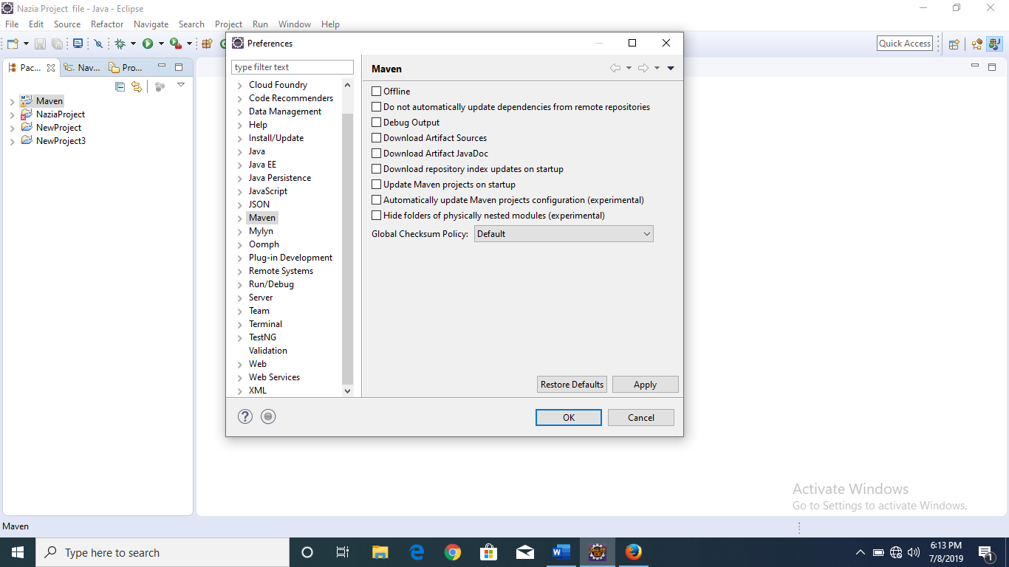Screen dimensions: 1009x567
Task: Click the Save All toolbar icon
Action: click(x=57, y=44)
